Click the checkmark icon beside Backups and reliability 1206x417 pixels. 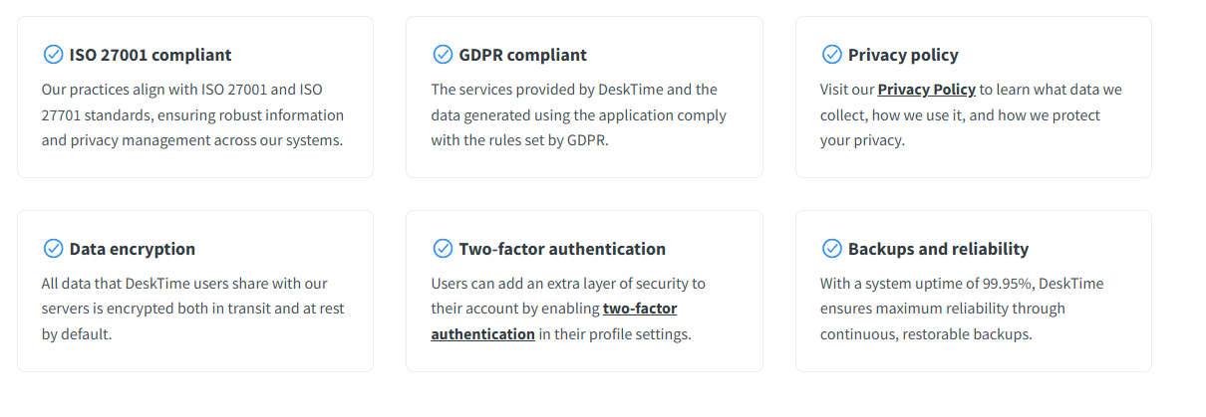coord(831,249)
